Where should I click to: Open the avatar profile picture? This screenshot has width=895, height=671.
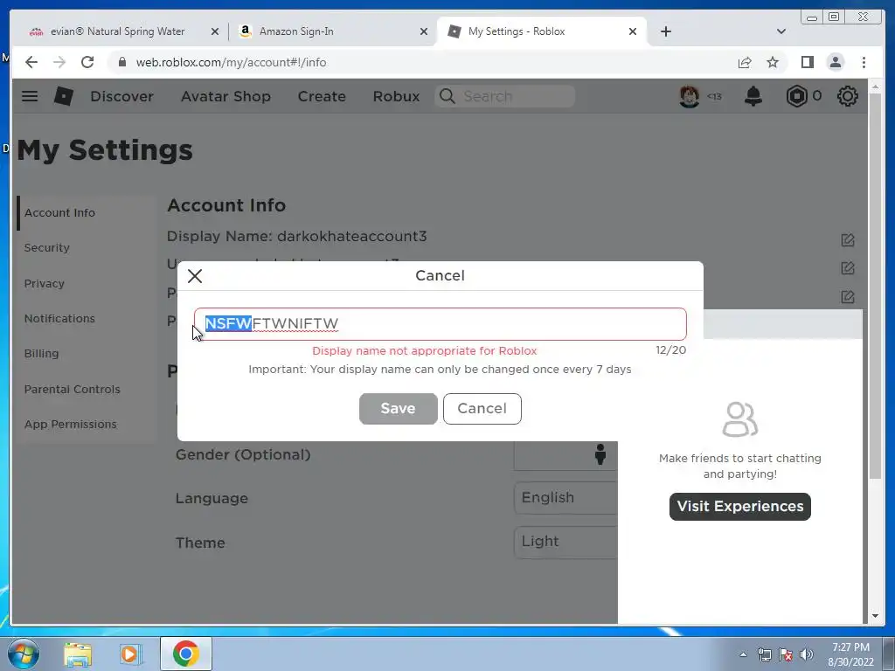[x=689, y=96]
